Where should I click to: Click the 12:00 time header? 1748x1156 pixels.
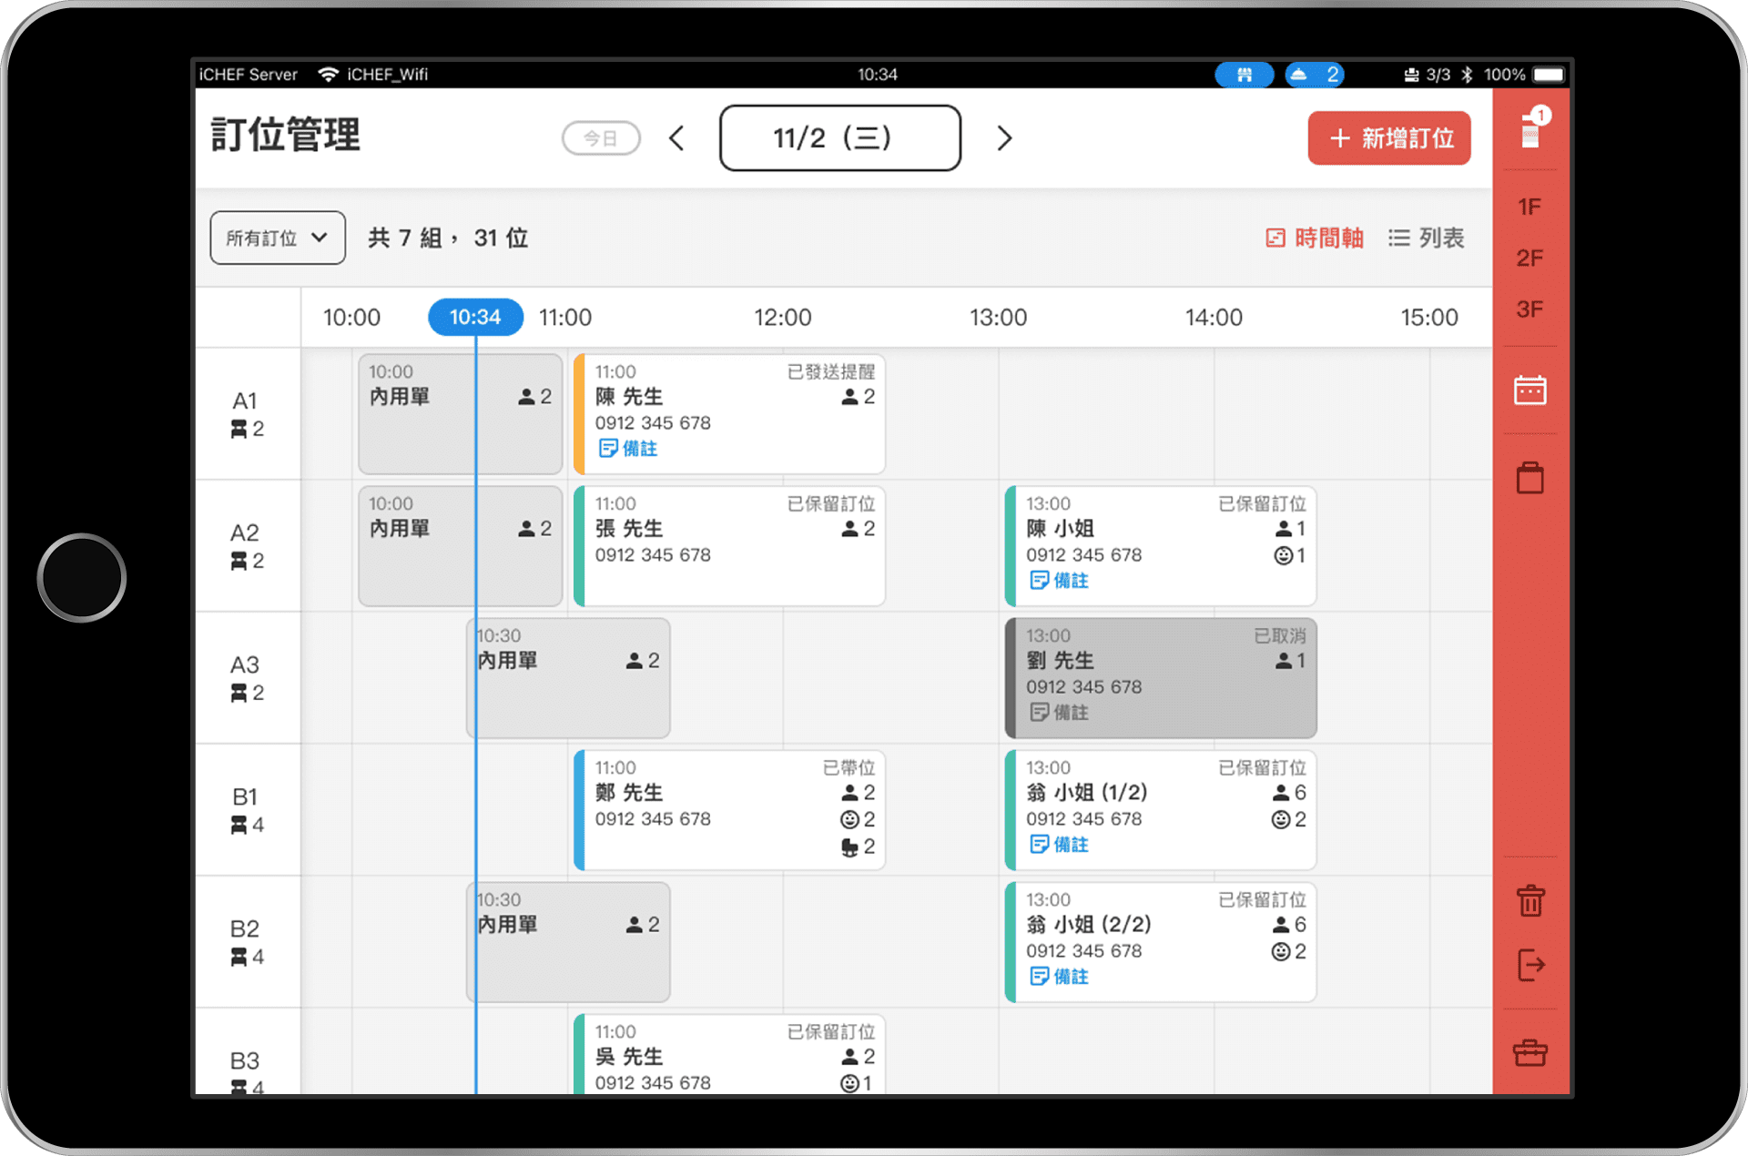coord(782,318)
